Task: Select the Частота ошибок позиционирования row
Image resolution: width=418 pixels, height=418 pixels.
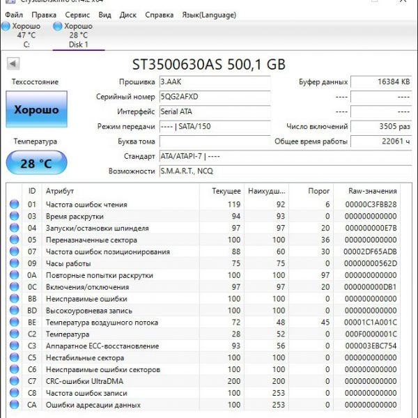Action: click(x=203, y=251)
